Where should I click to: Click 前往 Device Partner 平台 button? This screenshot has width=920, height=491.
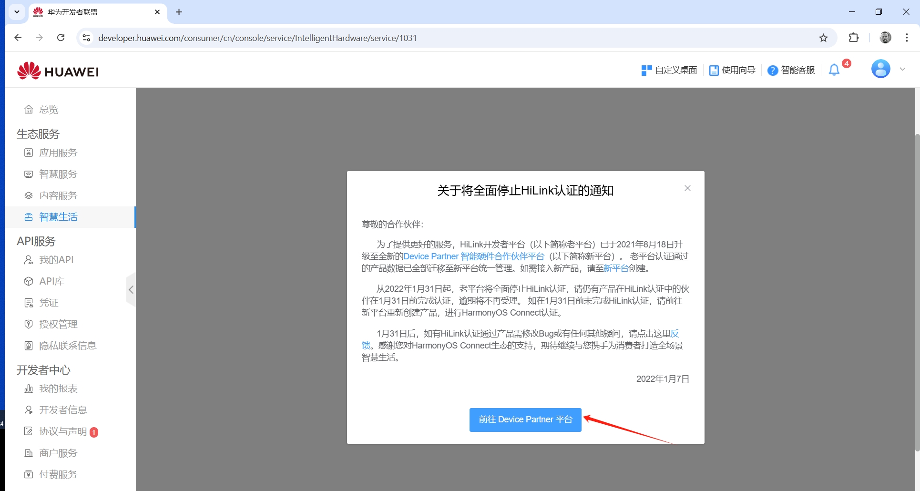click(x=525, y=419)
